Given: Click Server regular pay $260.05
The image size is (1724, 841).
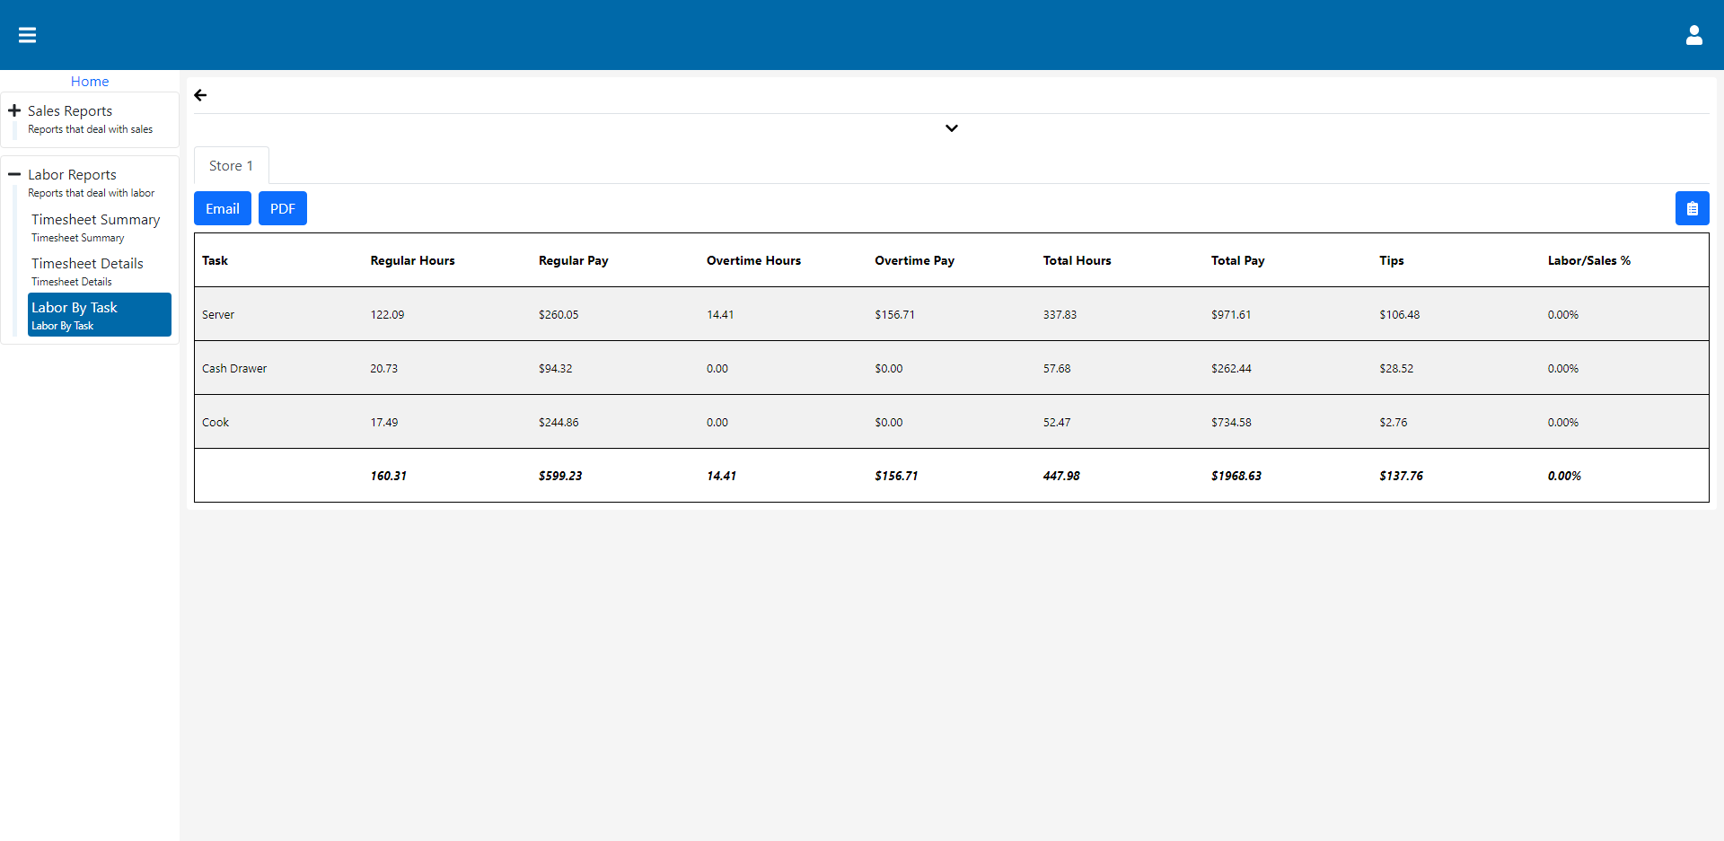Looking at the screenshot, I should tap(559, 314).
